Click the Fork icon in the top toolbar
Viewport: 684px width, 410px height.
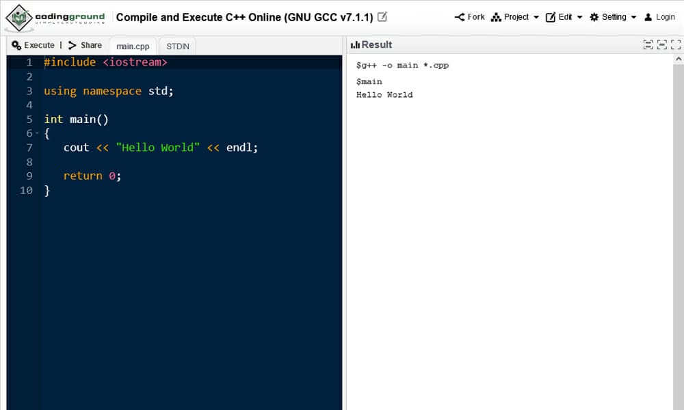(x=460, y=16)
